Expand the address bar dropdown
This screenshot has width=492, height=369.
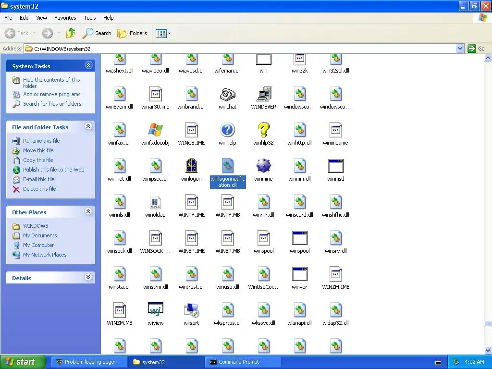[460, 49]
